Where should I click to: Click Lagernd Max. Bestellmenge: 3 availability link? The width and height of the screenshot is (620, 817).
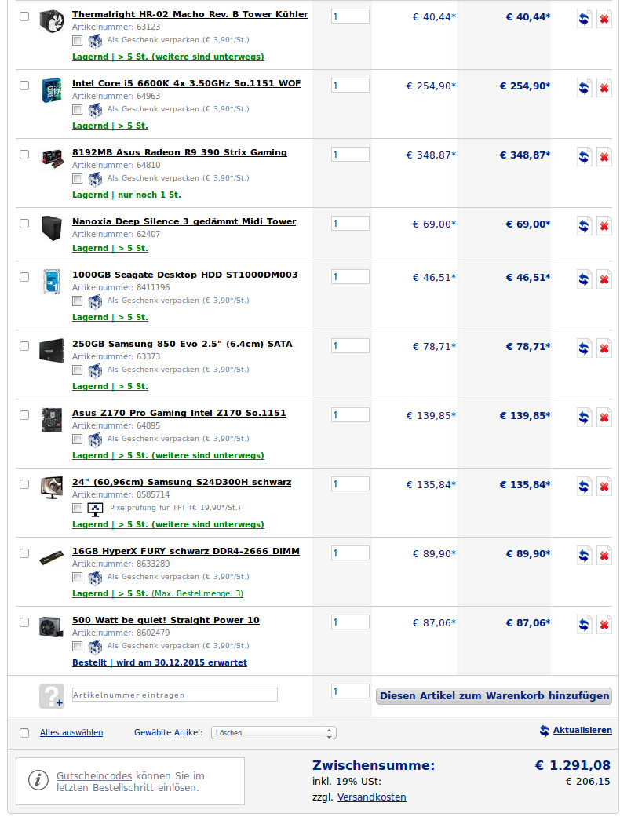point(158,593)
